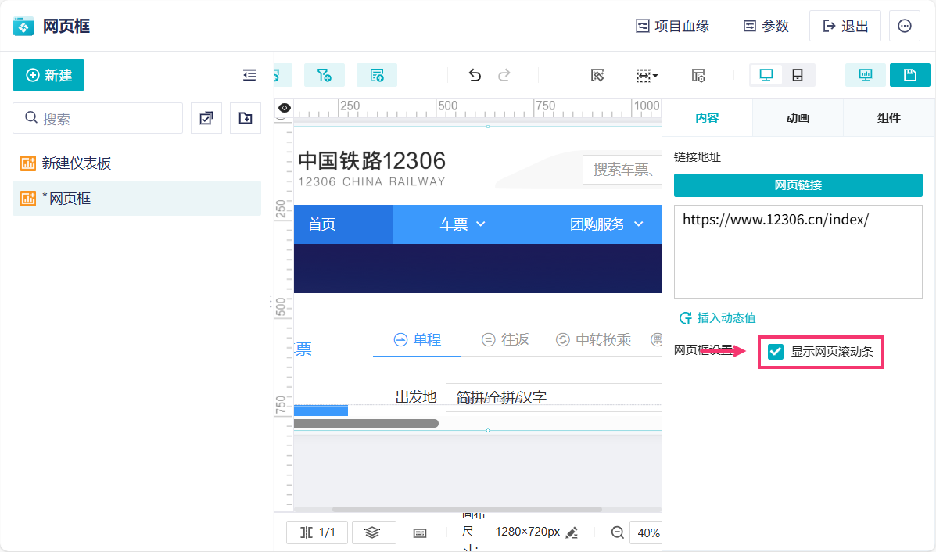The height and width of the screenshot is (552, 936).
Task: Click 插入动态值 insert dynamic value link
Action: coord(718,318)
